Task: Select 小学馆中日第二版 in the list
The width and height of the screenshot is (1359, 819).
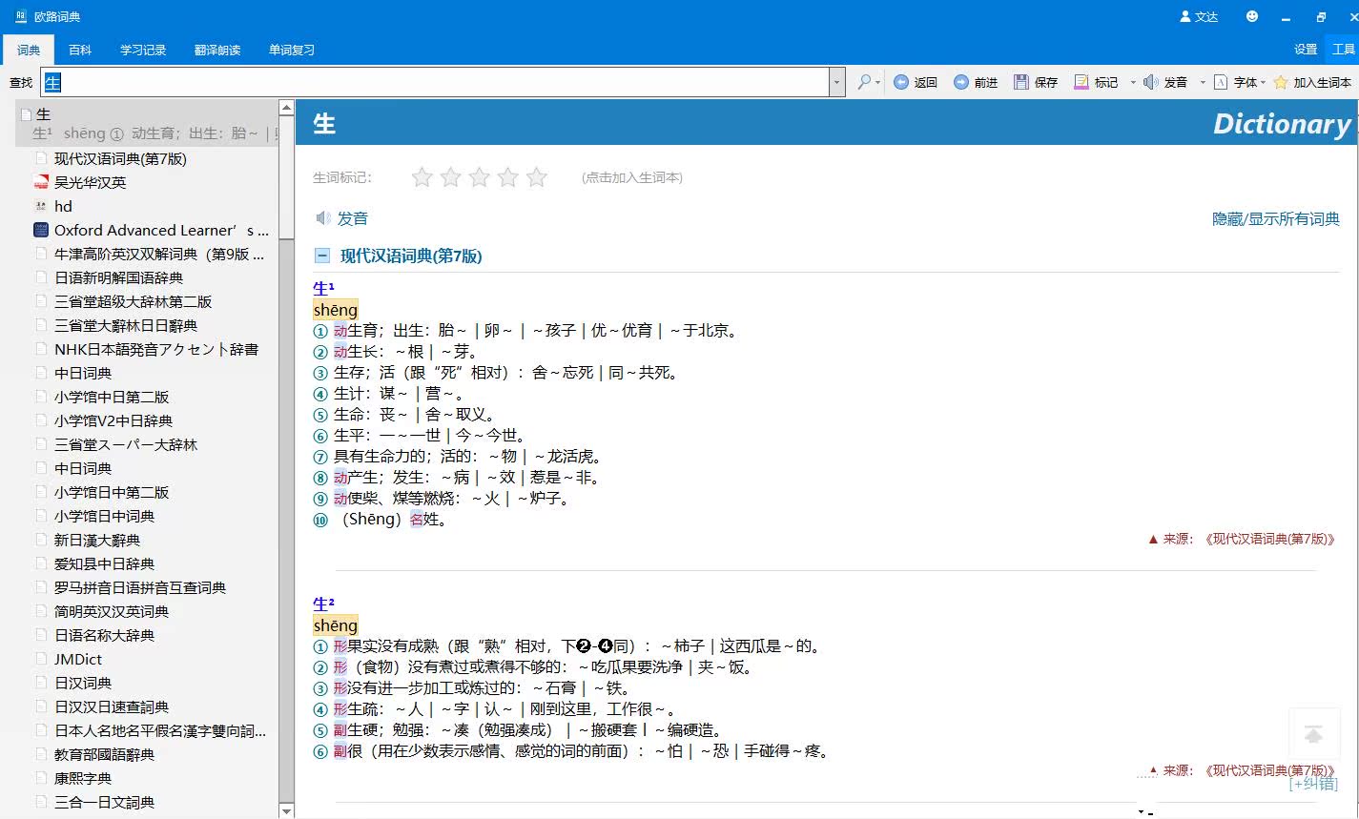Action: click(112, 397)
